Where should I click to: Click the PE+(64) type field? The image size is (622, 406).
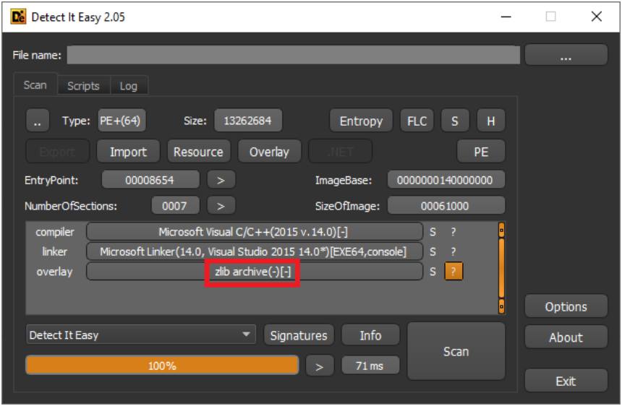[x=121, y=121]
